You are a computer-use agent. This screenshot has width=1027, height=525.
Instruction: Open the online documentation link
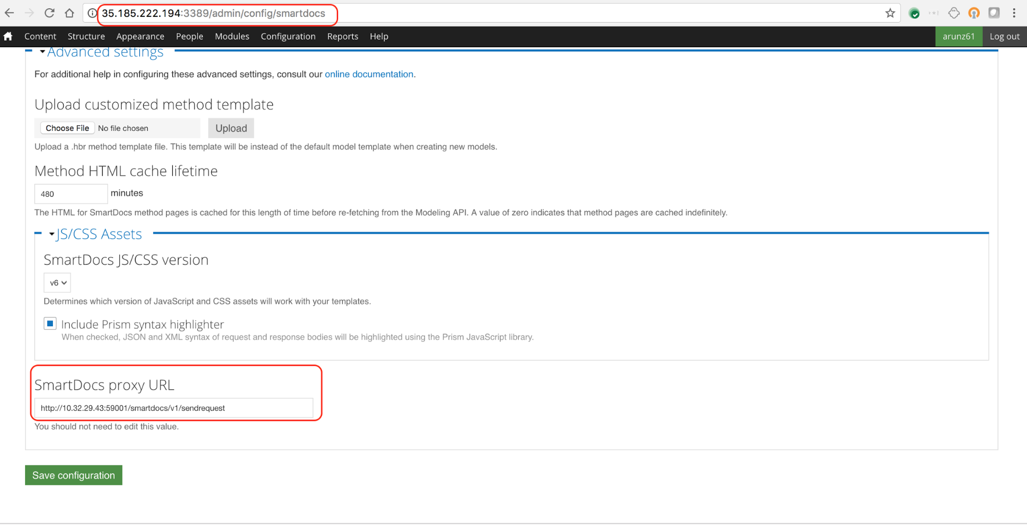(369, 74)
